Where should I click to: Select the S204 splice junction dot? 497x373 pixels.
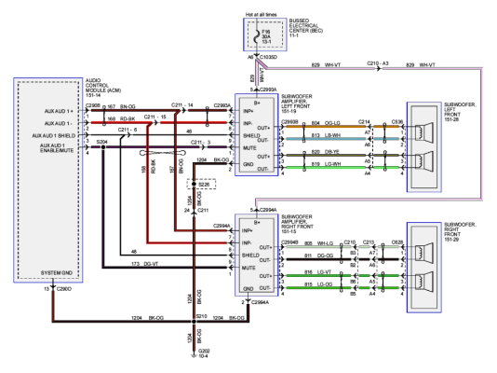103,147
